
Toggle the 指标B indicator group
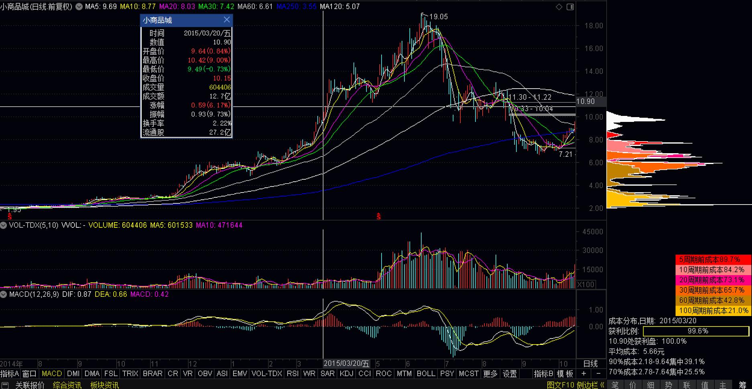click(x=543, y=374)
